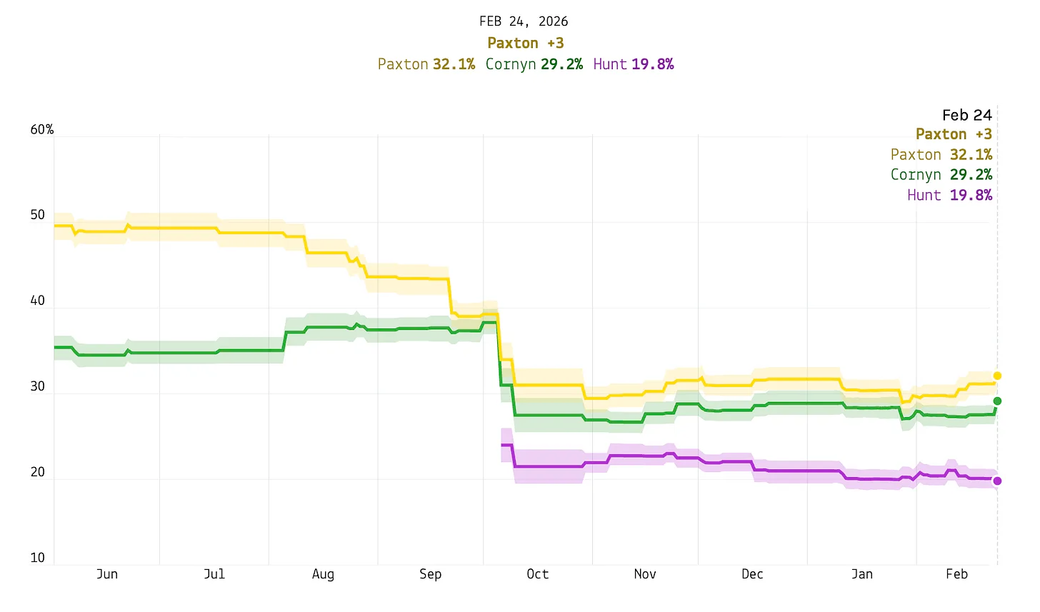
Task: Select the Feb month axis label
Action: [x=956, y=574]
